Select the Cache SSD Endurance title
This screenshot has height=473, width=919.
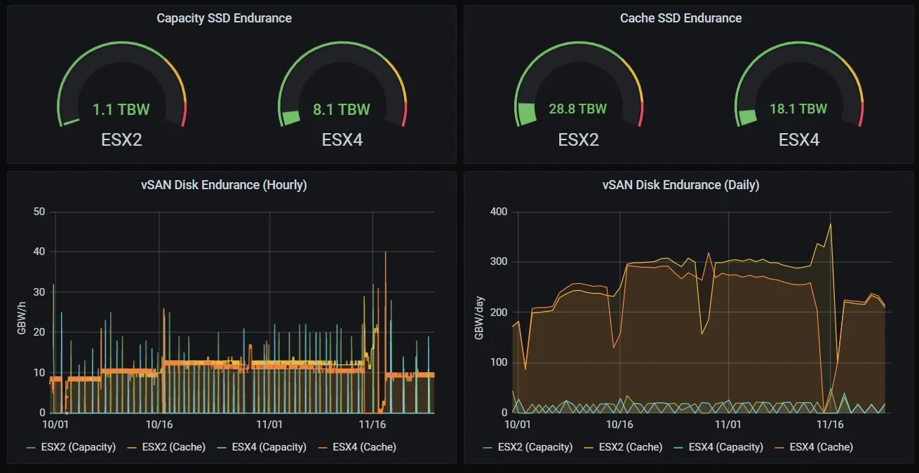(680, 18)
